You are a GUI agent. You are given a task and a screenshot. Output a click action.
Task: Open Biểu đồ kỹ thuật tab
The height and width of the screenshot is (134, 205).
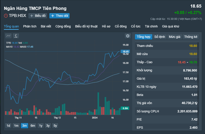pyautogui.click(x=86, y=26)
